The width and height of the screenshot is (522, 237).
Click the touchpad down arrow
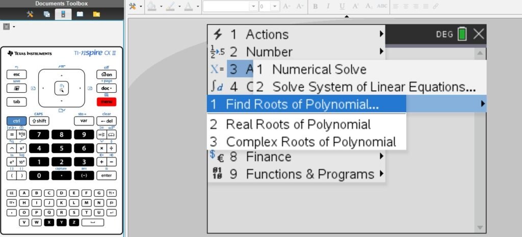[x=62, y=101]
